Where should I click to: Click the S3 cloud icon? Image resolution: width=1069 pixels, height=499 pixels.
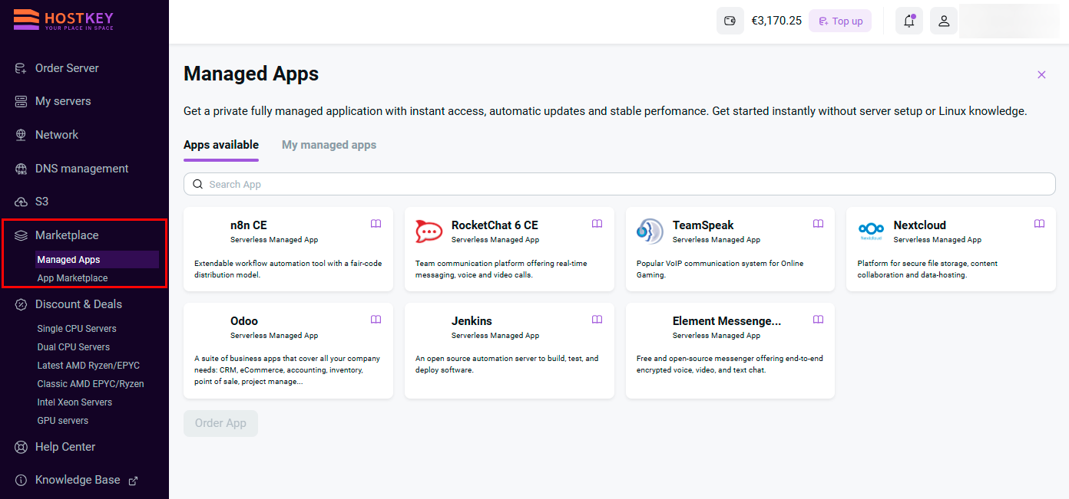coord(22,202)
